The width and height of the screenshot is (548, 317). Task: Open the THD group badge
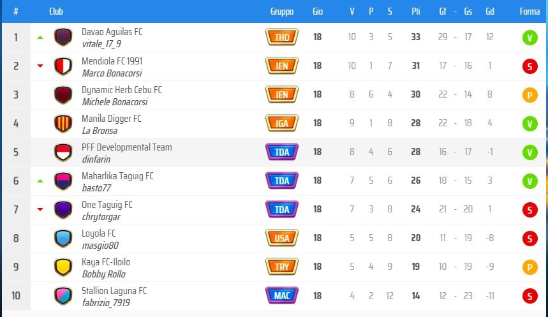click(282, 37)
